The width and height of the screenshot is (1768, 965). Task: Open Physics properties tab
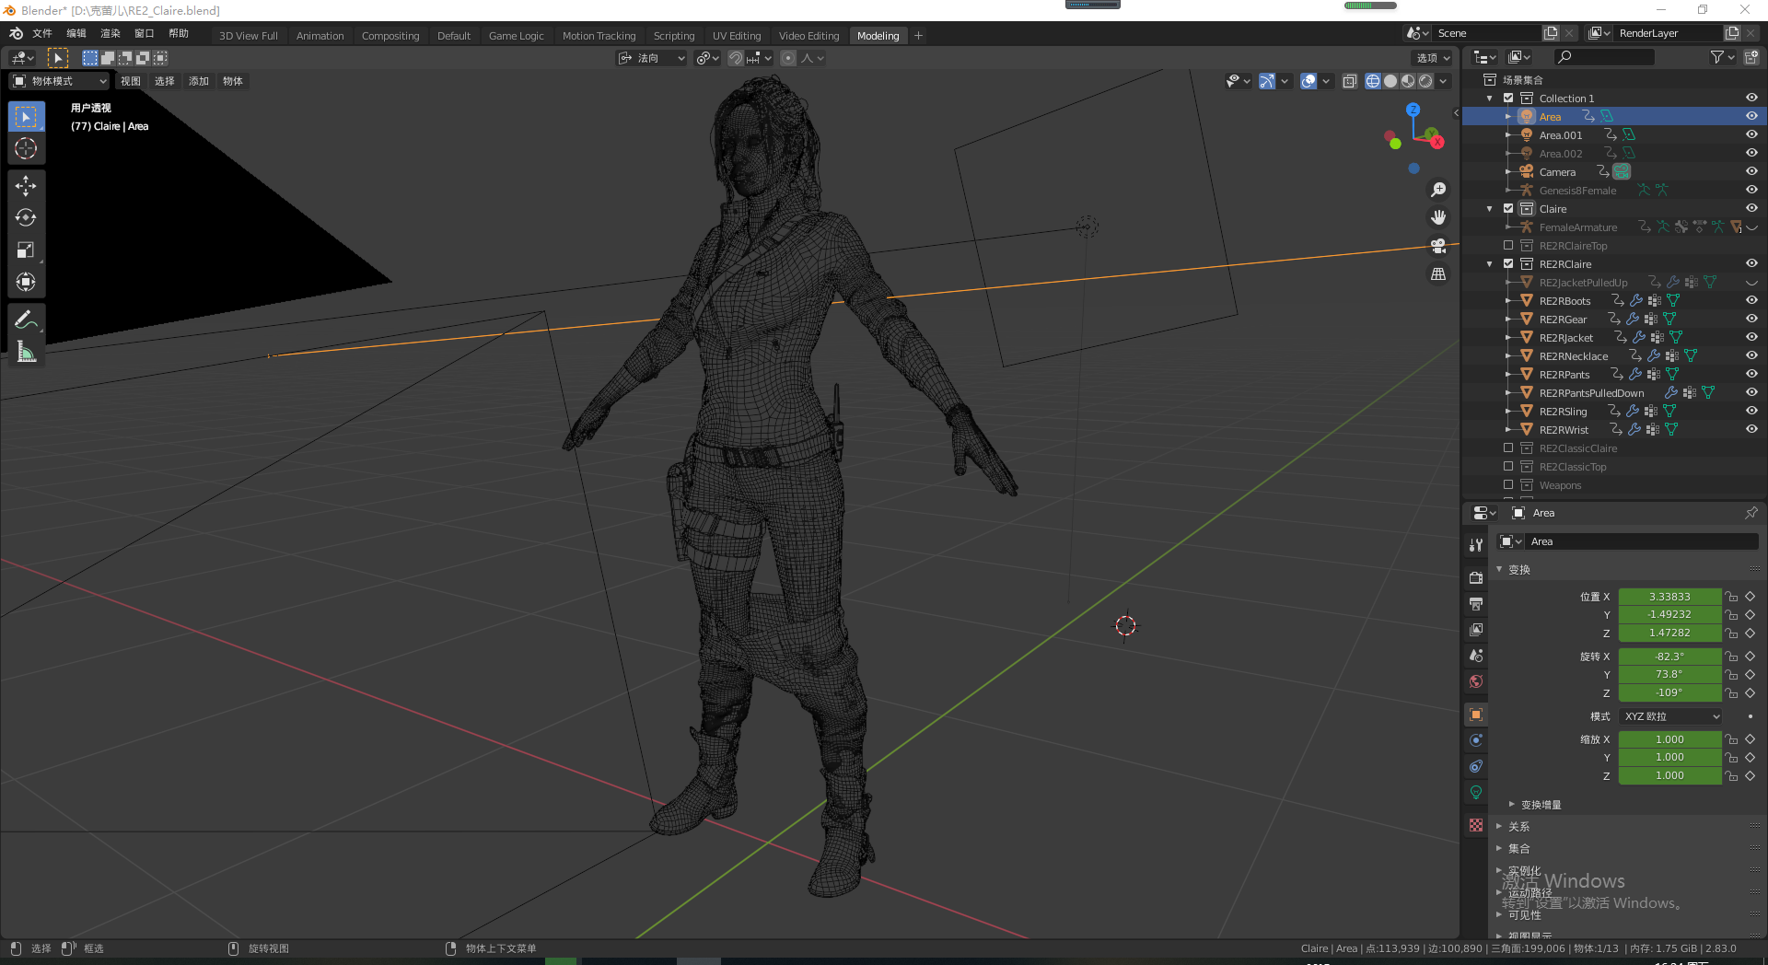(1476, 740)
